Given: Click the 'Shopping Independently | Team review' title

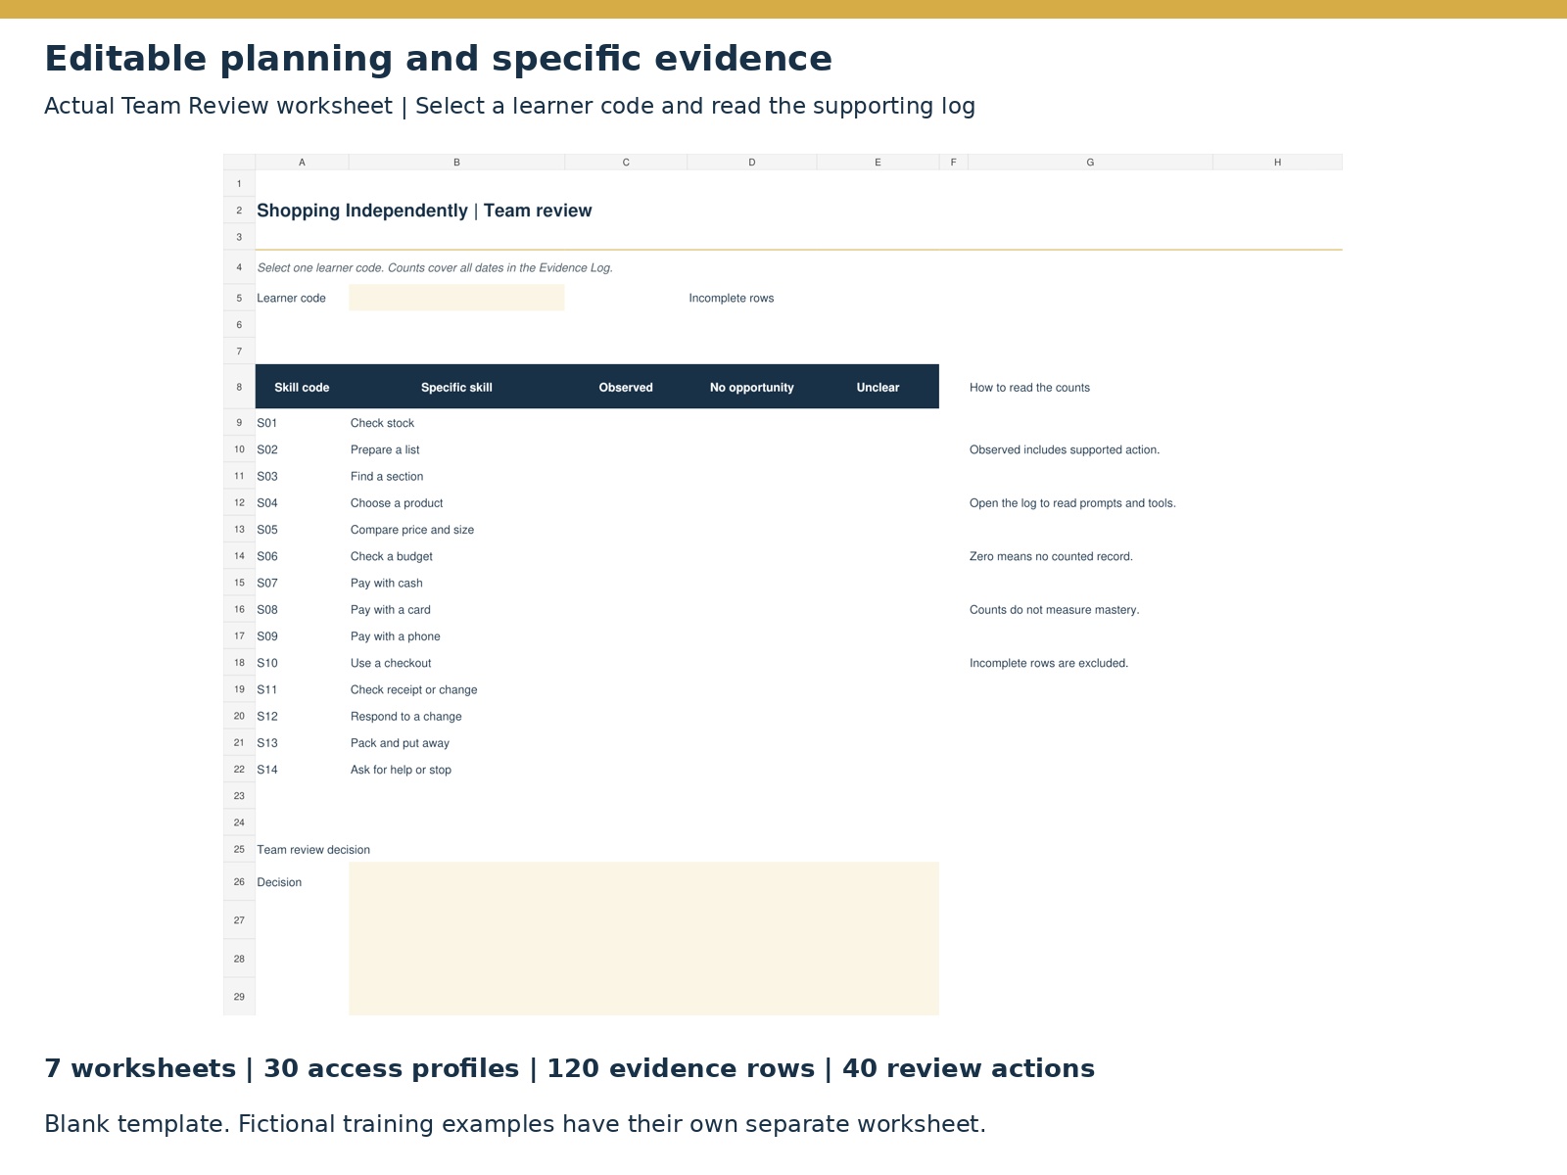Looking at the screenshot, I should pyautogui.click(x=424, y=211).
